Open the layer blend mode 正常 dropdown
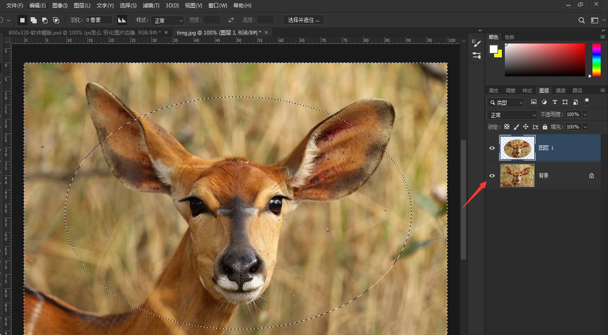This screenshot has width=608, height=335. 512,115
